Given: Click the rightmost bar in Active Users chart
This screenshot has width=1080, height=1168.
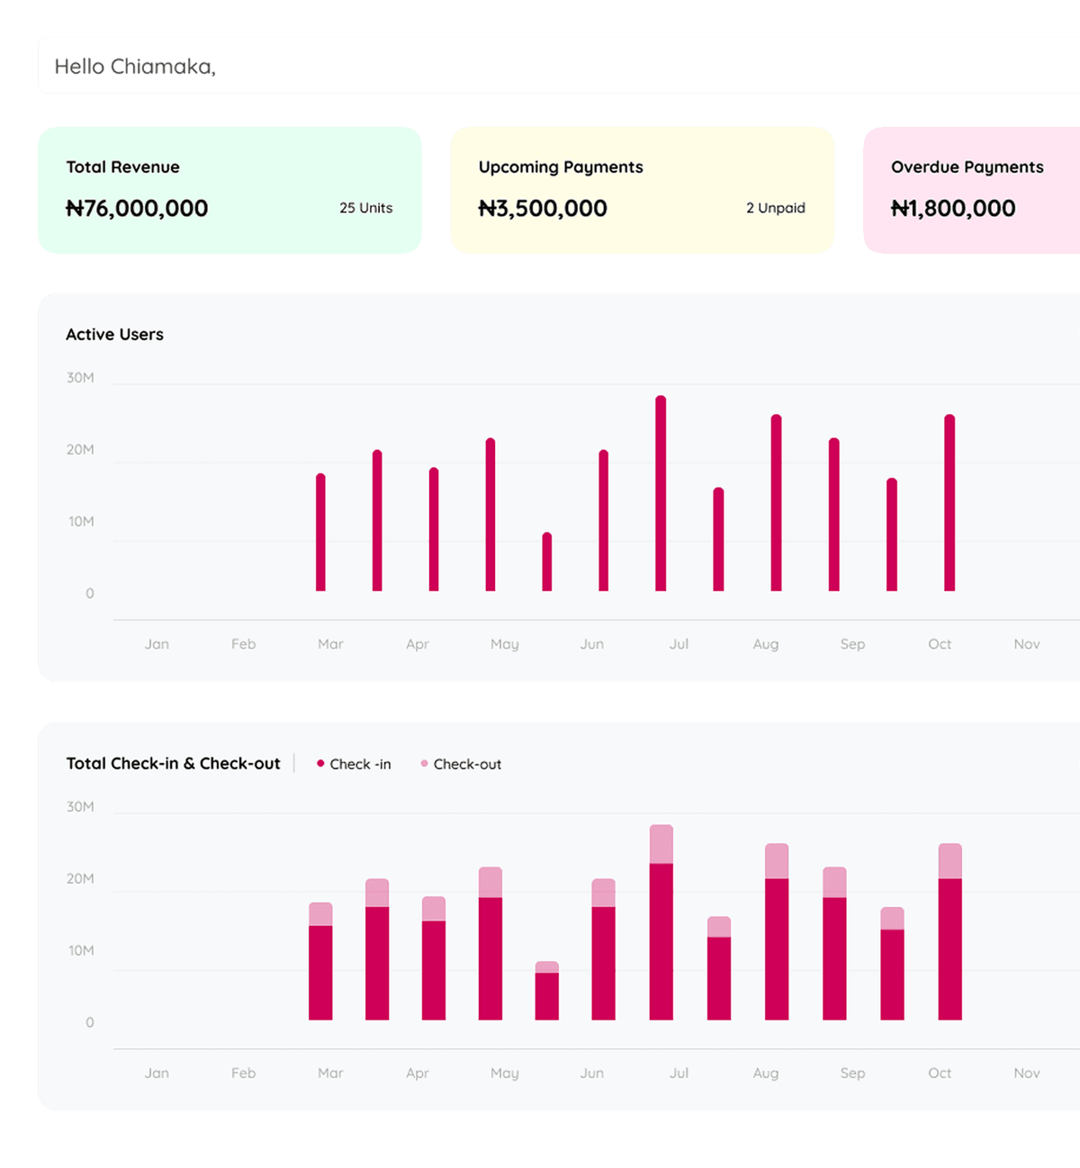Looking at the screenshot, I should [949, 503].
